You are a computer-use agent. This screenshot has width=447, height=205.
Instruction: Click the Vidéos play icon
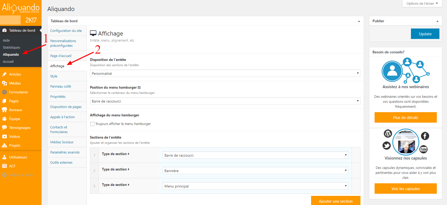point(4,136)
